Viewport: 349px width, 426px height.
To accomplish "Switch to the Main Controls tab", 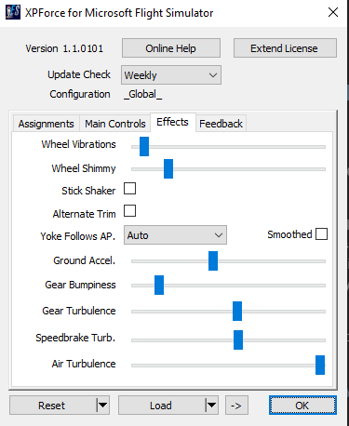I will coord(115,124).
